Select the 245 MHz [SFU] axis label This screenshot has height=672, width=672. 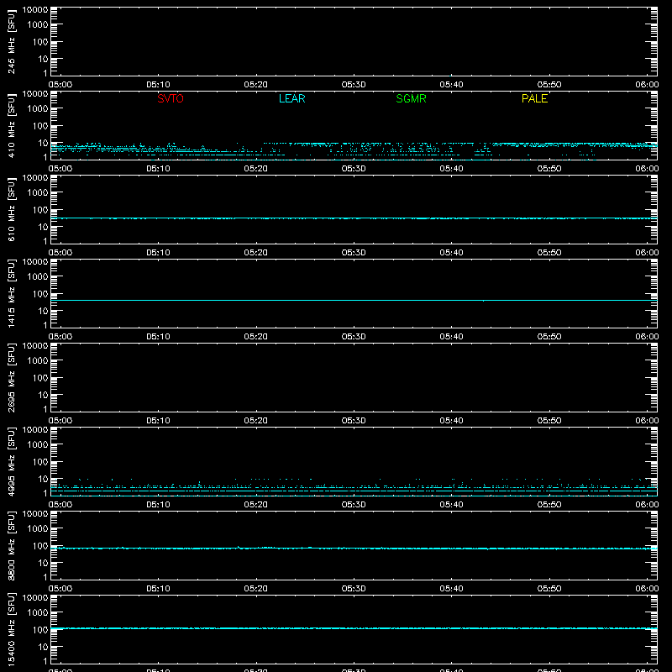coord(11,41)
